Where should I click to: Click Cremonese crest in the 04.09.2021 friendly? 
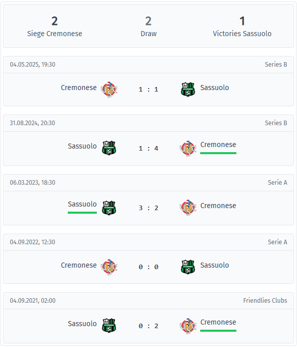click(x=188, y=326)
